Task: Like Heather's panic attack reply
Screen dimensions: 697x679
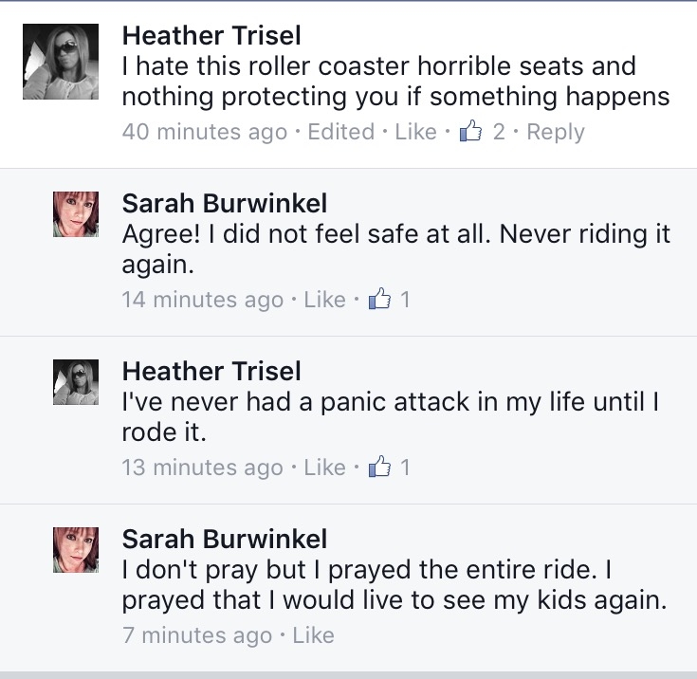Action: coord(325,468)
